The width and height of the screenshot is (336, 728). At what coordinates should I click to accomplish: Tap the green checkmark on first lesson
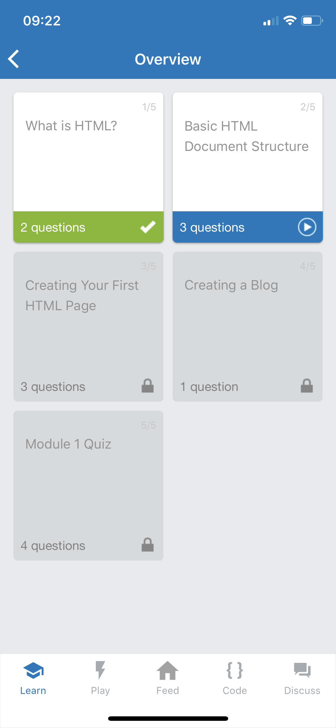(x=148, y=227)
